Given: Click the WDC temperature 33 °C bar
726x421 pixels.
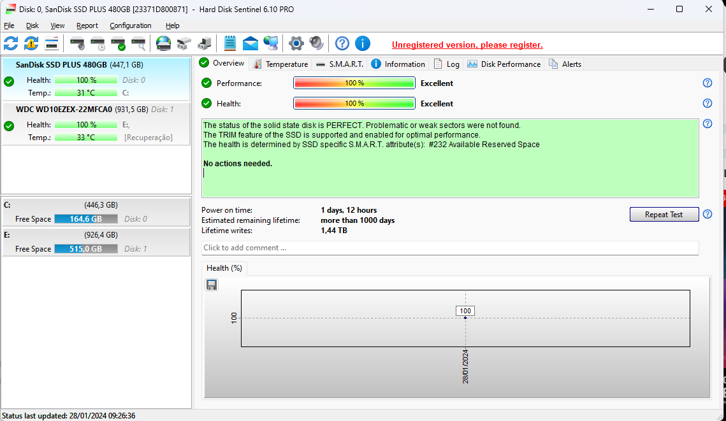Looking at the screenshot, I should [85, 138].
